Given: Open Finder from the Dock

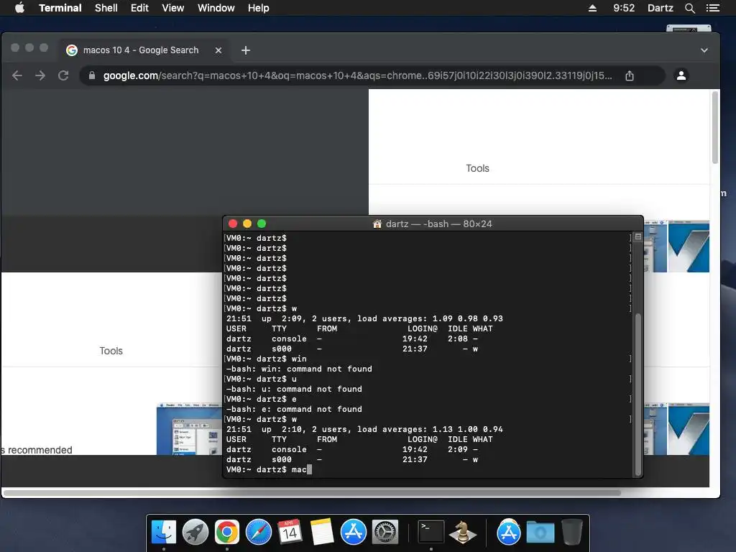Looking at the screenshot, I should coord(163,533).
